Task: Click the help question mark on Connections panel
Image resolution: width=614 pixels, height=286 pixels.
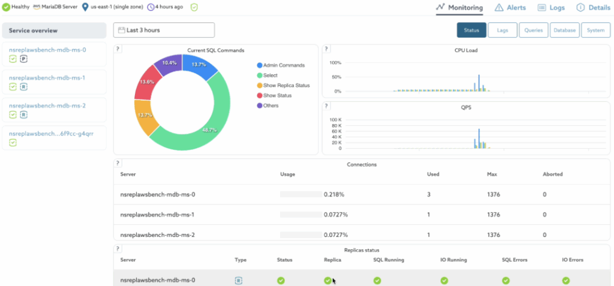Action: [x=118, y=163]
